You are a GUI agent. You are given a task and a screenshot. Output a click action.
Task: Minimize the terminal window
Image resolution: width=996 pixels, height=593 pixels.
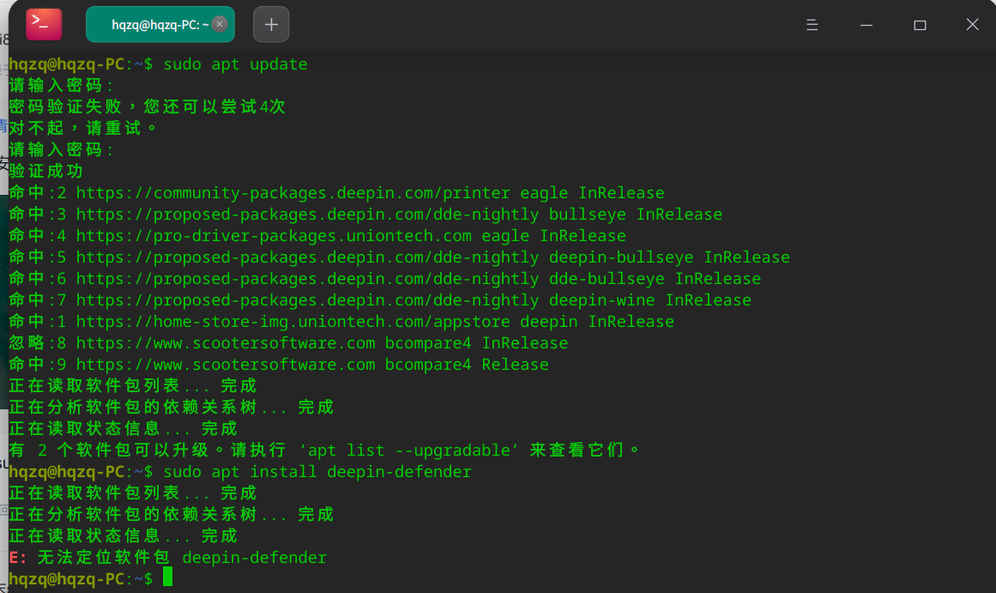866,25
